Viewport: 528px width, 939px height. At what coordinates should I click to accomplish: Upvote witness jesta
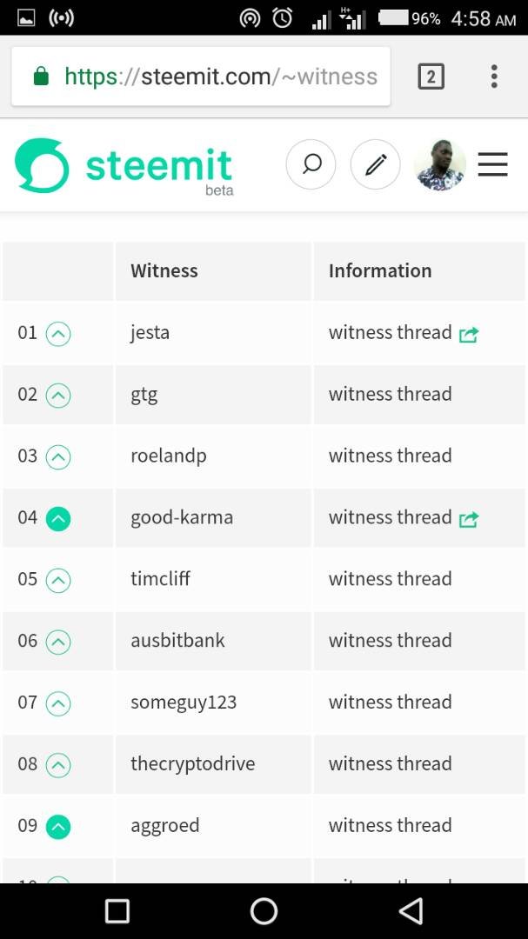click(x=58, y=334)
